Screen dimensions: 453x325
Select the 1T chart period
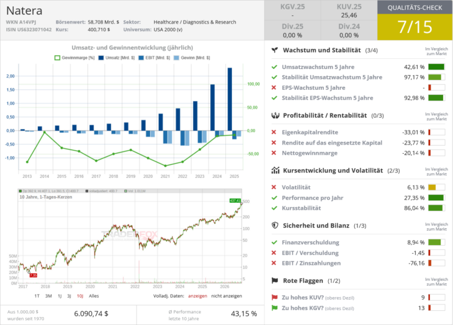(37, 296)
